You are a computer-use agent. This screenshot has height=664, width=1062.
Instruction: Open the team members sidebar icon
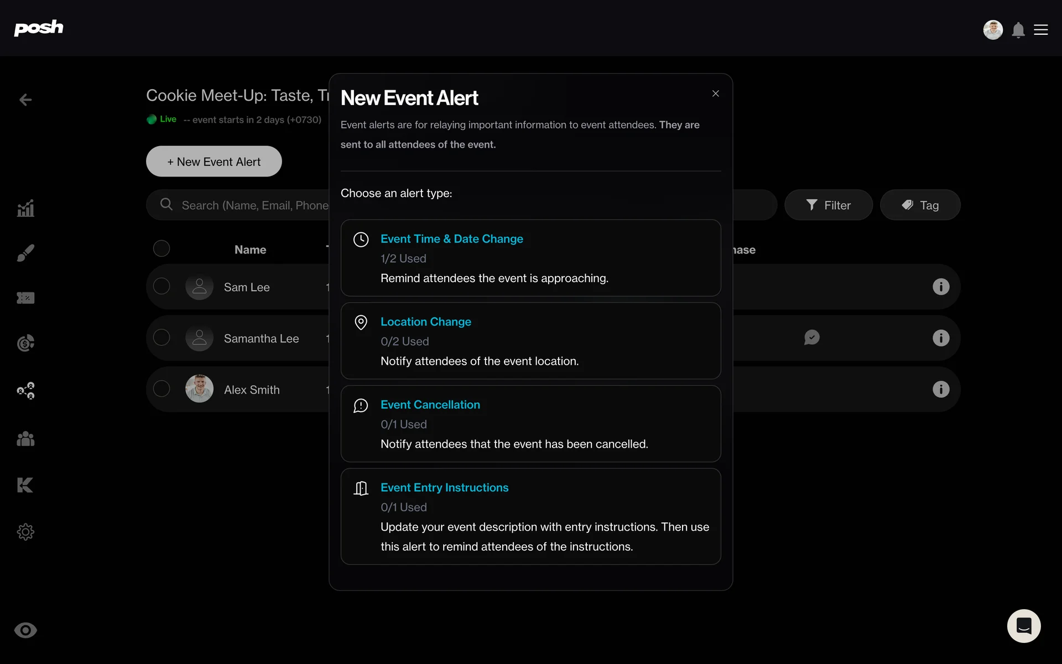point(25,439)
